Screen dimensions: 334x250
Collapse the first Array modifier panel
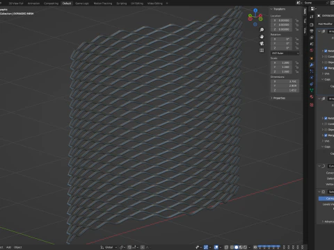319,31
